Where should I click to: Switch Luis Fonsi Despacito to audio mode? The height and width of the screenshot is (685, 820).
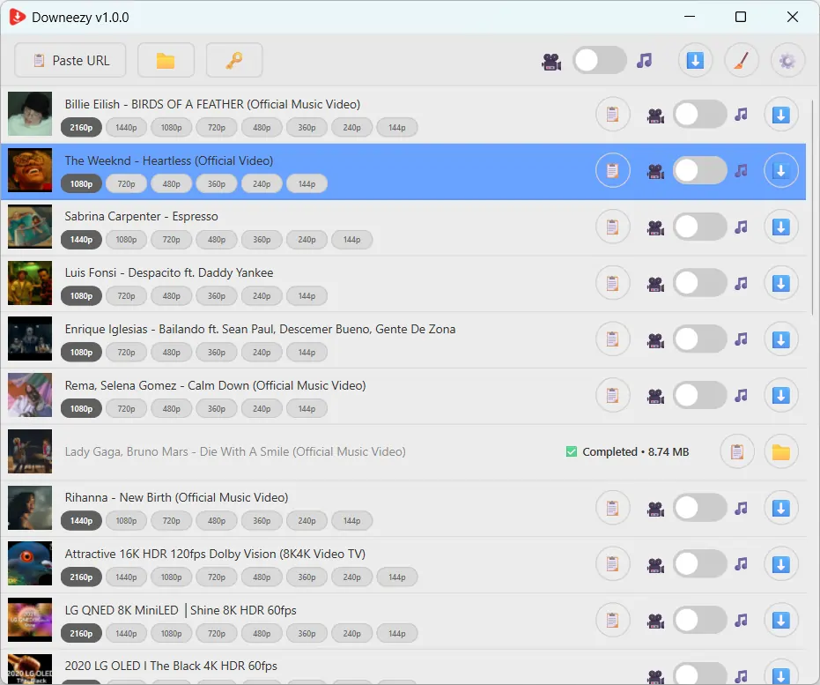pyautogui.click(x=699, y=284)
